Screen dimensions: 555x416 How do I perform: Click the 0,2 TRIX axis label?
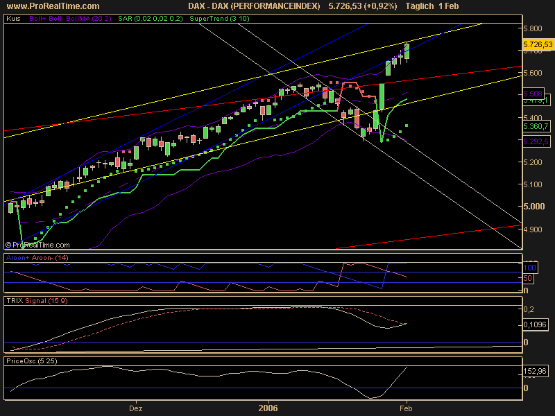tap(529, 309)
